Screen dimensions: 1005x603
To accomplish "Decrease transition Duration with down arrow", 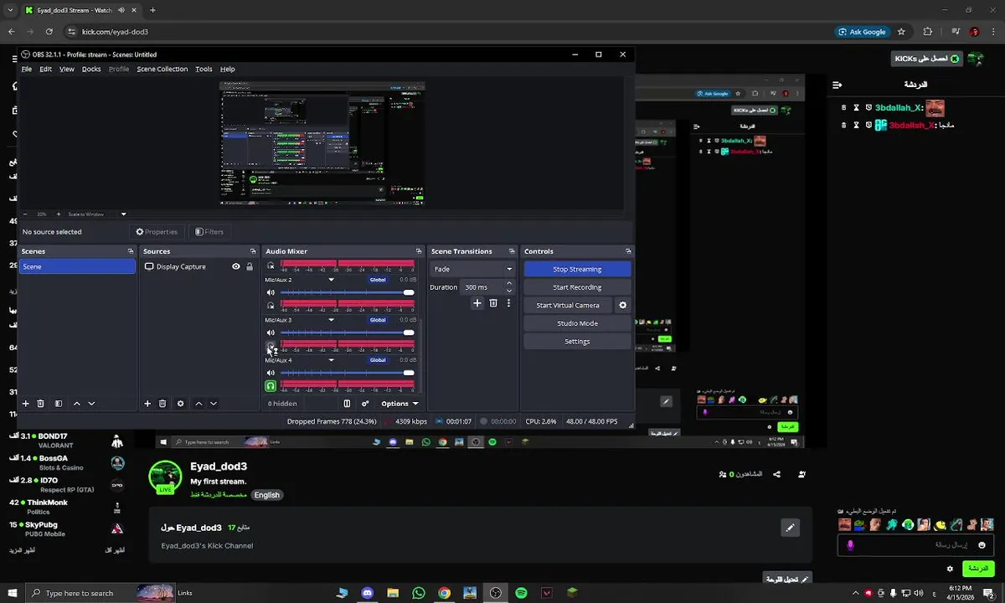I will pos(508,291).
